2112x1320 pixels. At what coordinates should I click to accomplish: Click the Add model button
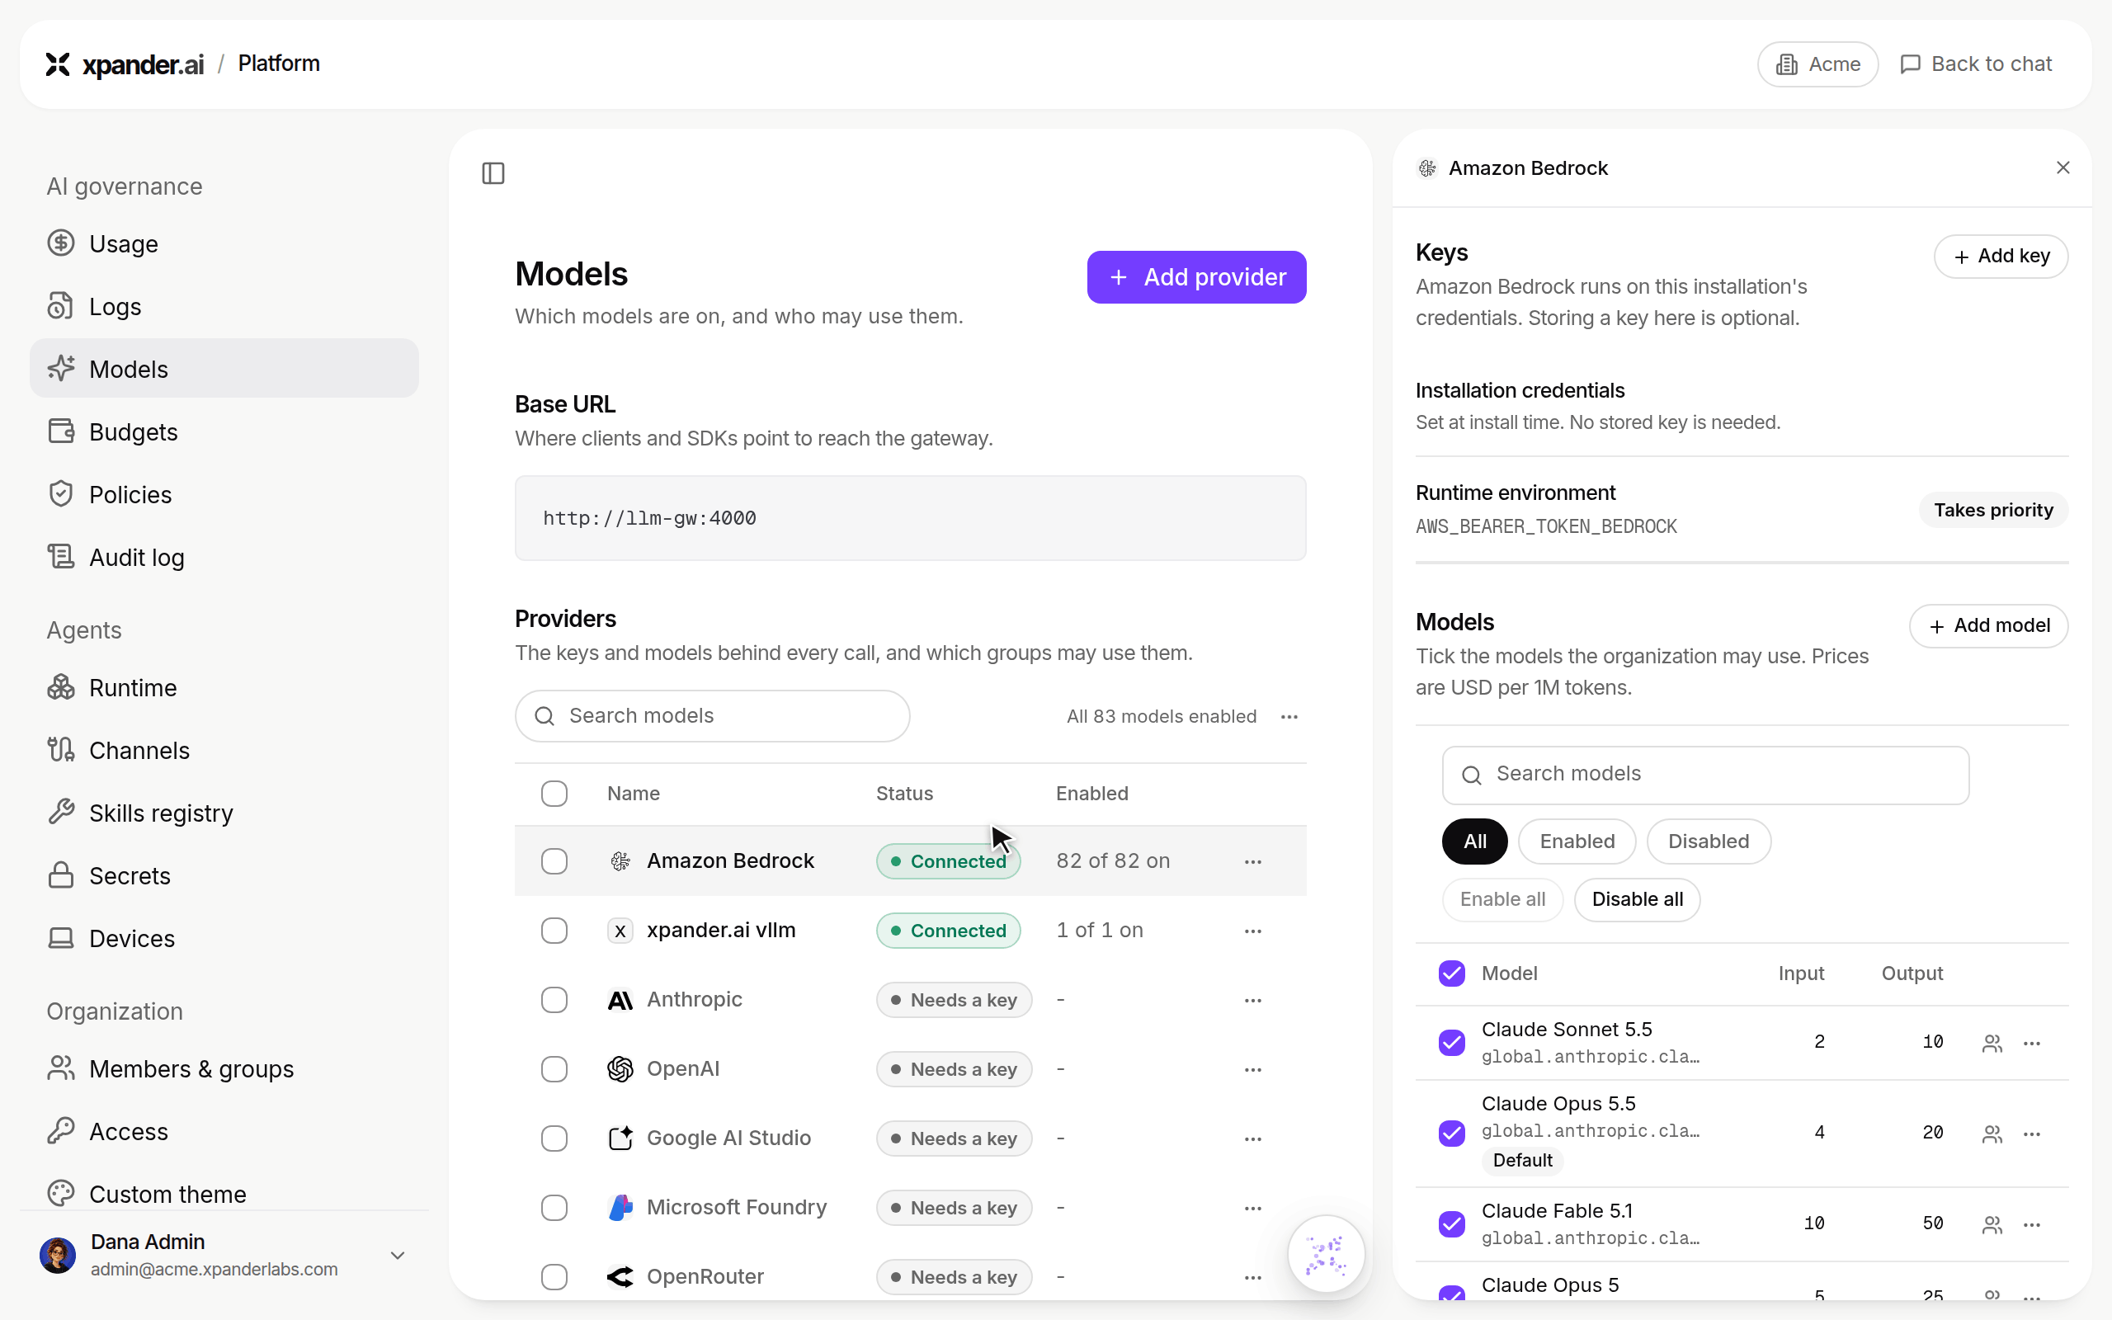click(x=1988, y=626)
